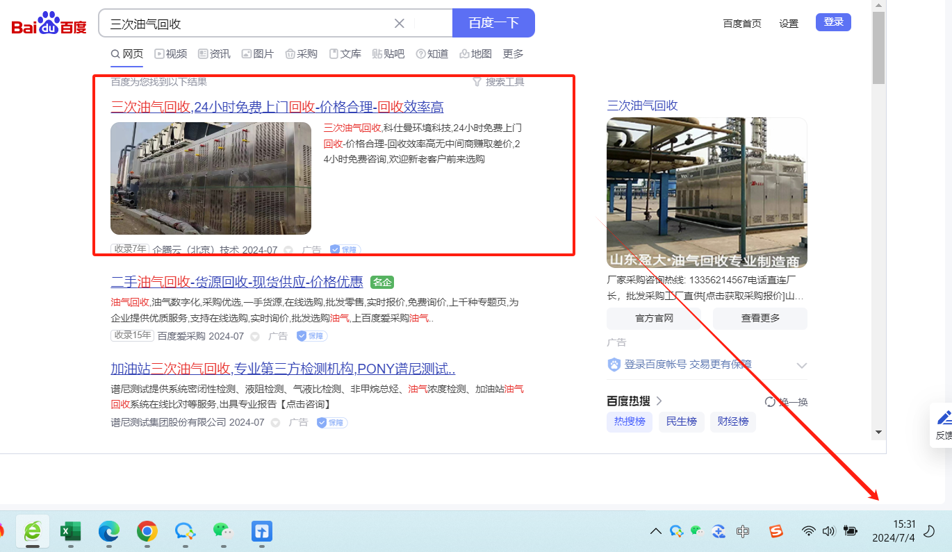Open the 采购 tab

pos(301,54)
